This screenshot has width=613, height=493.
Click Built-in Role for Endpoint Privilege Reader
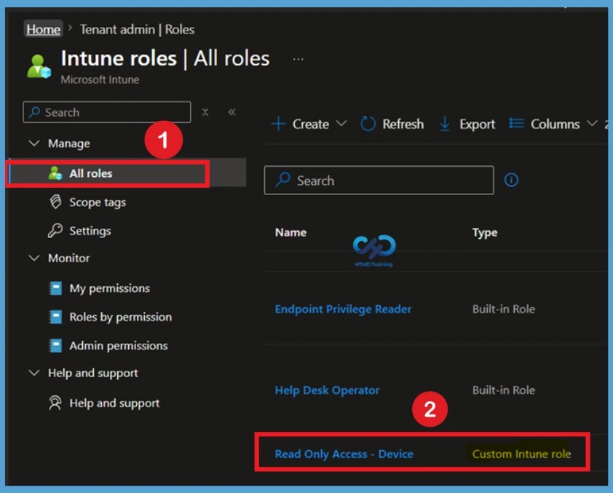tap(504, 309)
